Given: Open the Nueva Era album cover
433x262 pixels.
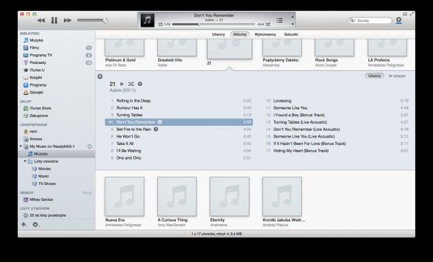Looking at the screenshot, I should (124, 197).
